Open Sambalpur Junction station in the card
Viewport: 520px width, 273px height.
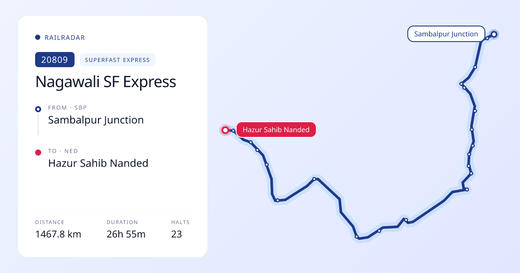[x=96, y=120]
